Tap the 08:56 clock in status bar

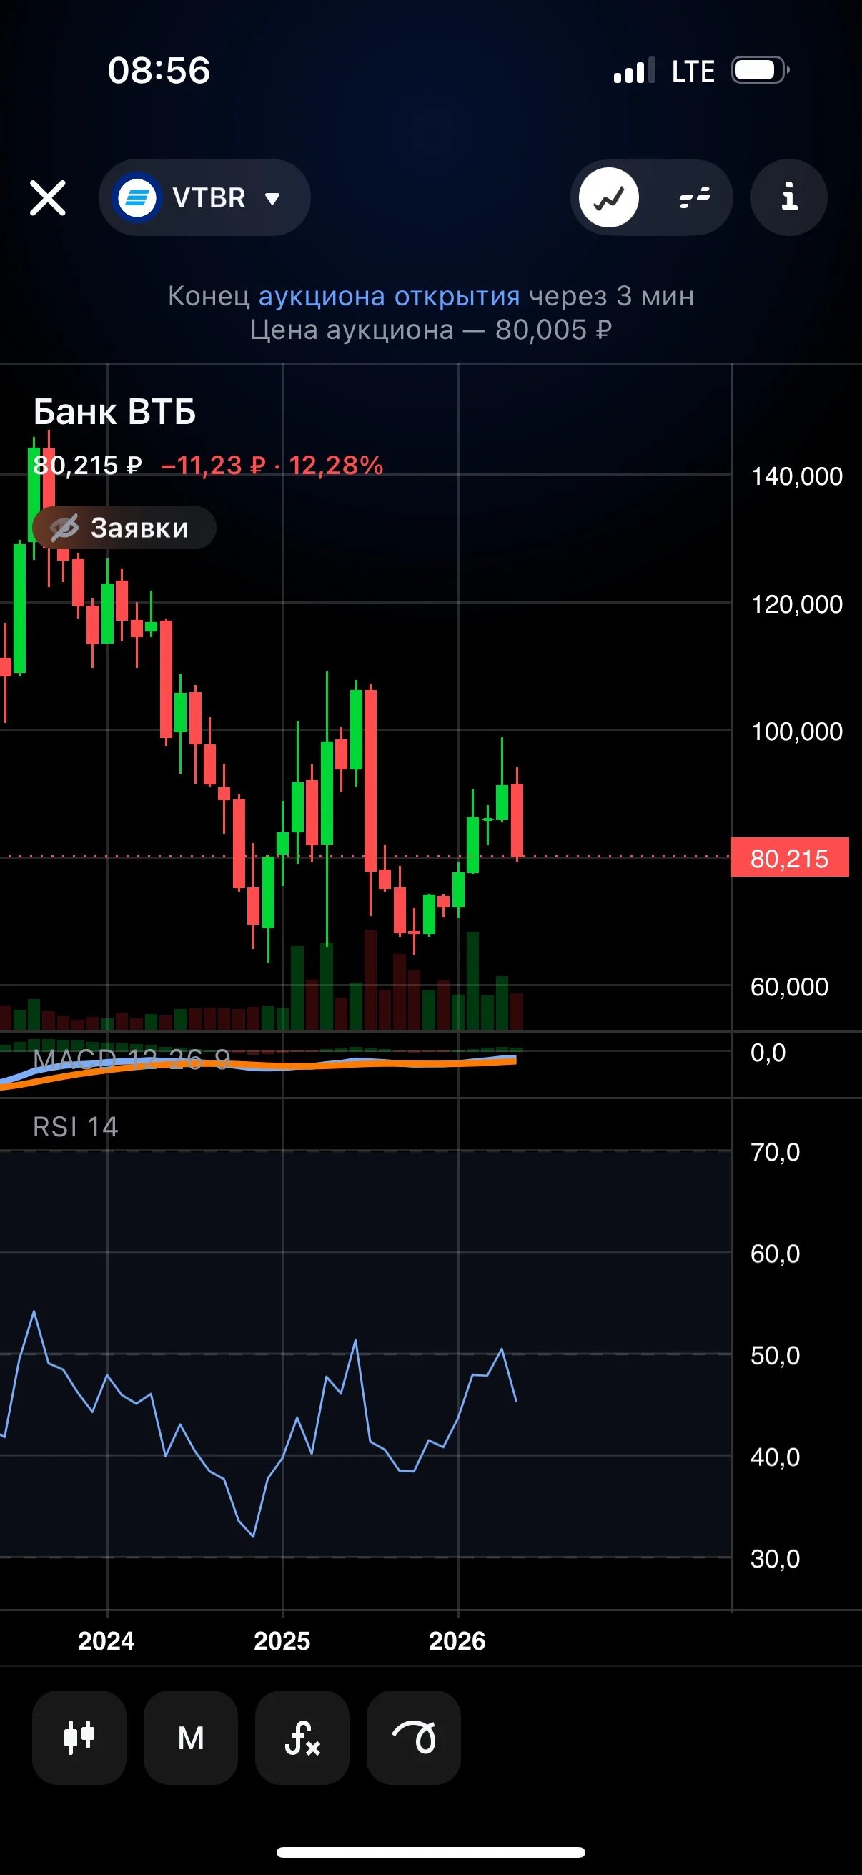click(159, 71)
